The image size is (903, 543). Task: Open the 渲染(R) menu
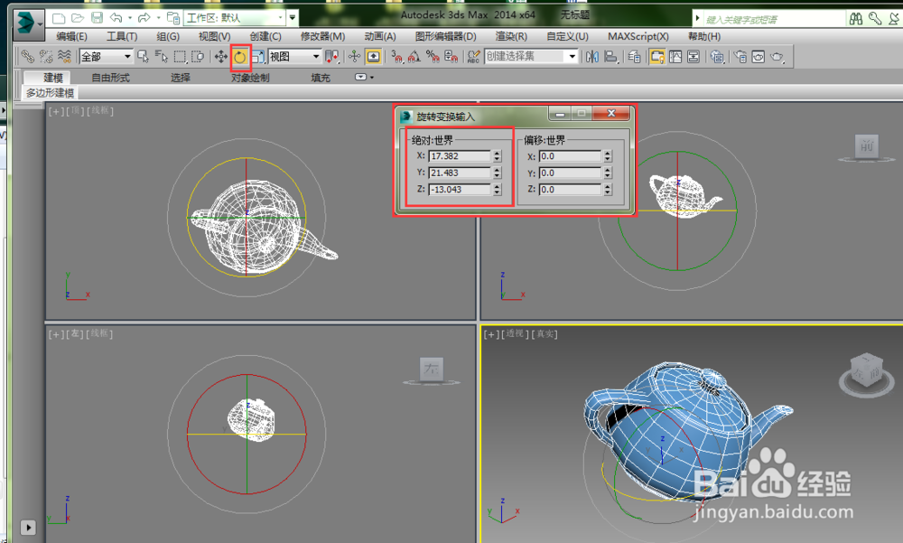pos(511,36)
